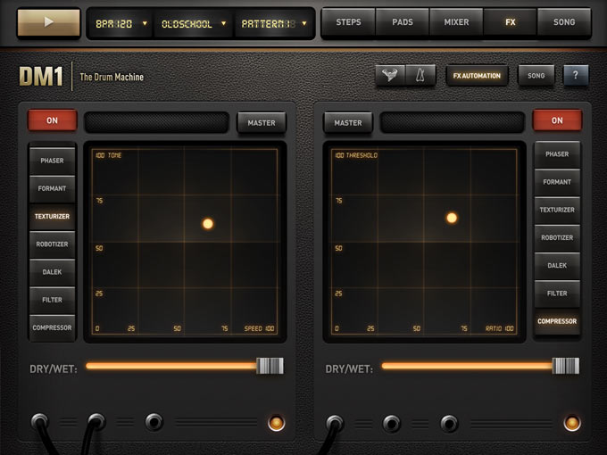
Task: Click the third jack socket in right panel
Action: click(x=449, y=424)
